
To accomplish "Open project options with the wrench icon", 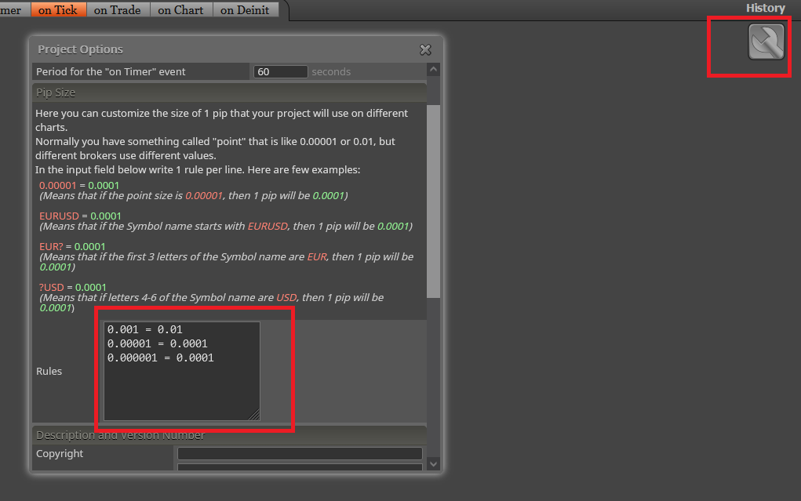I will [x=766, y=42].
